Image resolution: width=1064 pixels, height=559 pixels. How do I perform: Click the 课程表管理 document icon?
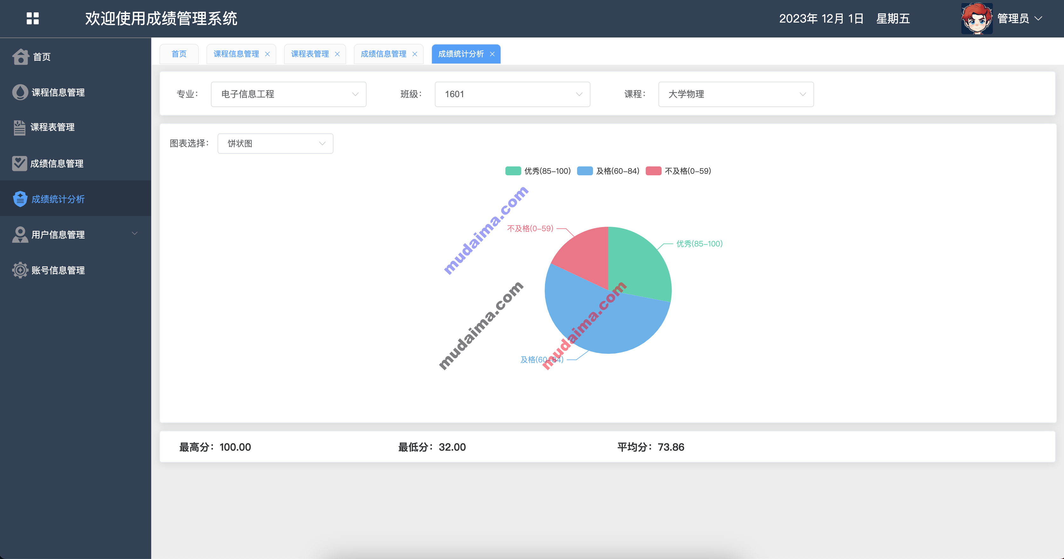(x=19, y=127)
